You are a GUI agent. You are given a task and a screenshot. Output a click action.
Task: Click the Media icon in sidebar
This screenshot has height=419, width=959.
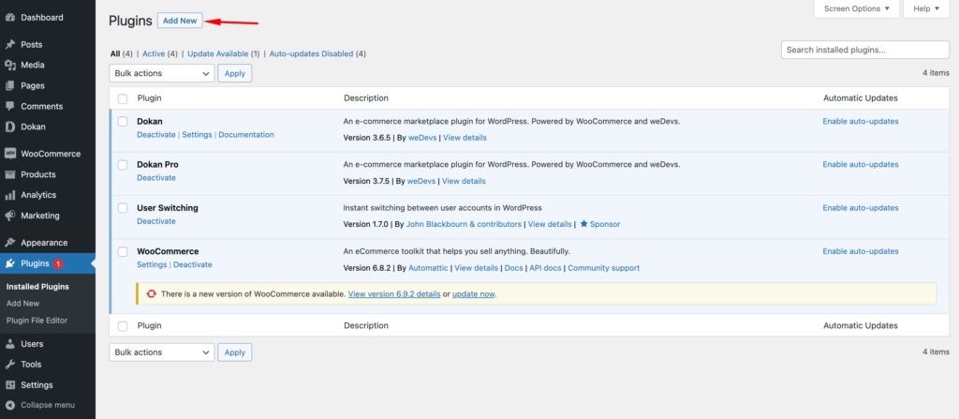click(9, 65)
